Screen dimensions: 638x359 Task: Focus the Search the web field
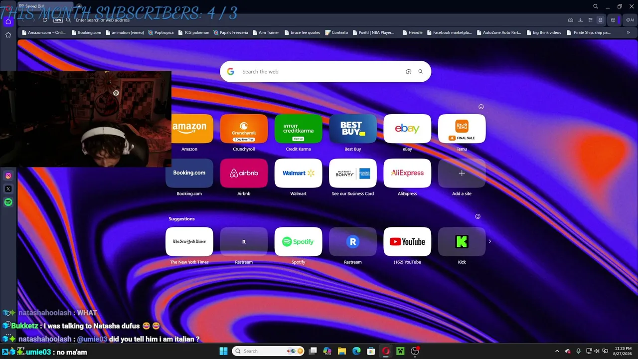(325, 72)
